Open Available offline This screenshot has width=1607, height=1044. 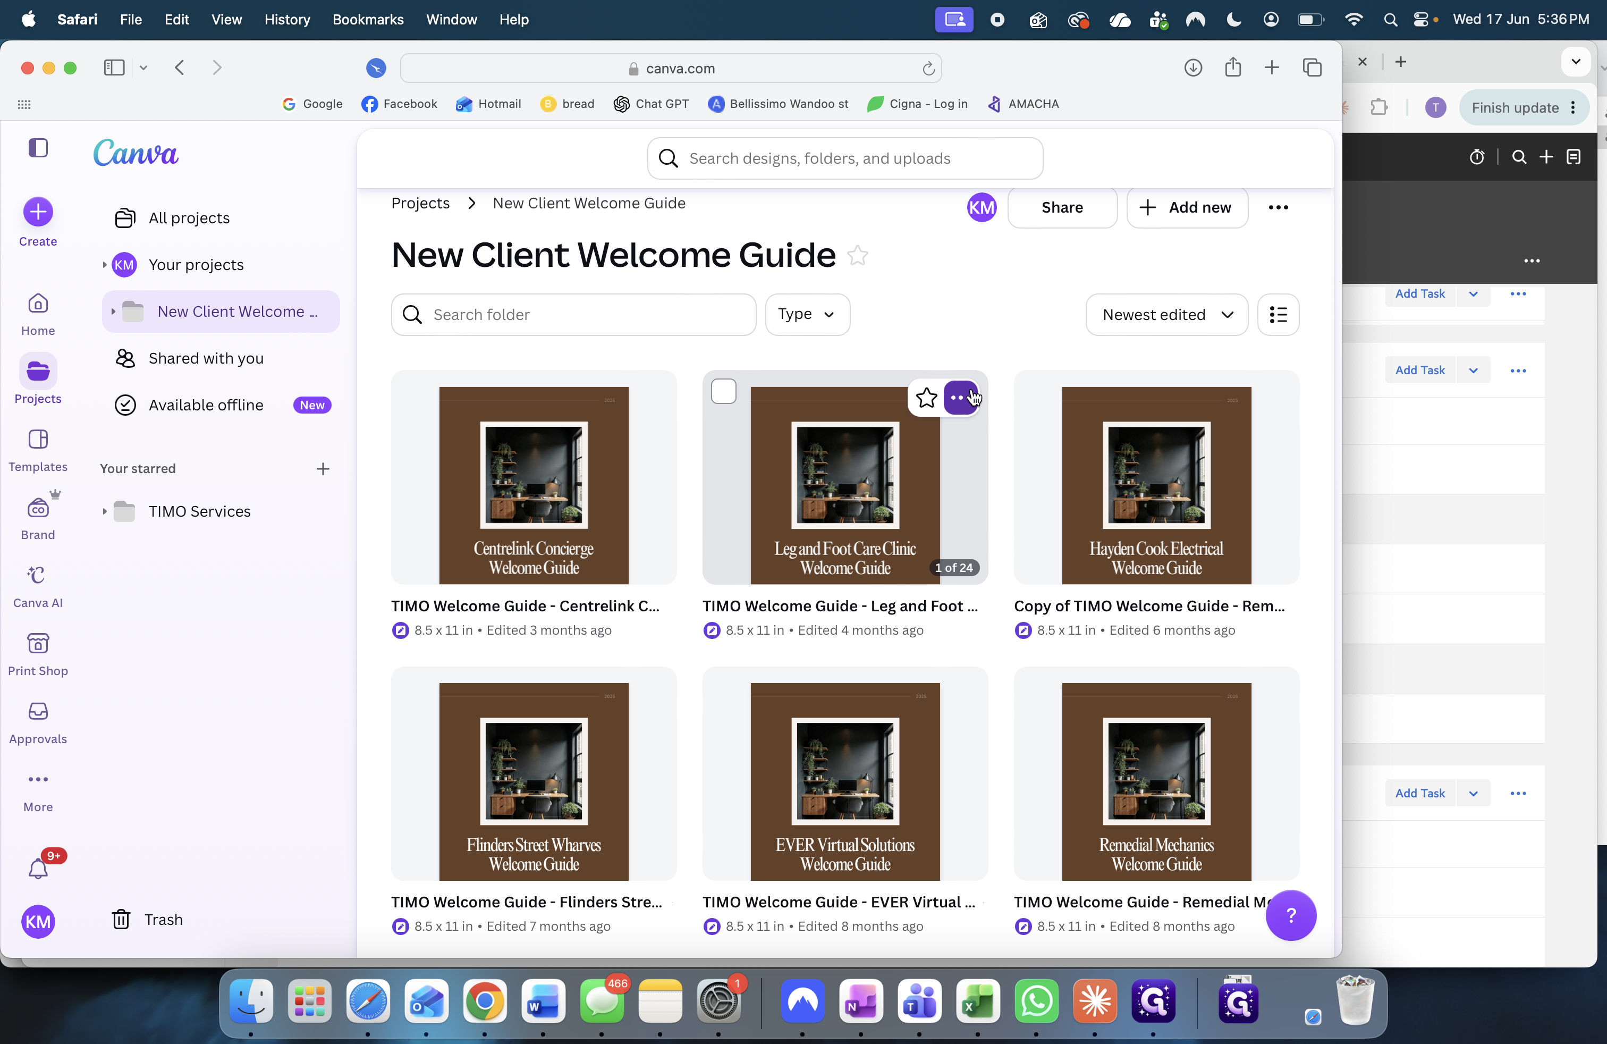pos(221,405)
